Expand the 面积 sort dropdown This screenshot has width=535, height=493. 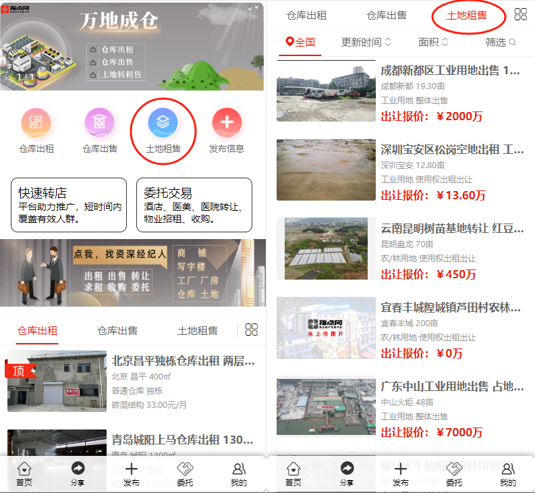point(433,42)
